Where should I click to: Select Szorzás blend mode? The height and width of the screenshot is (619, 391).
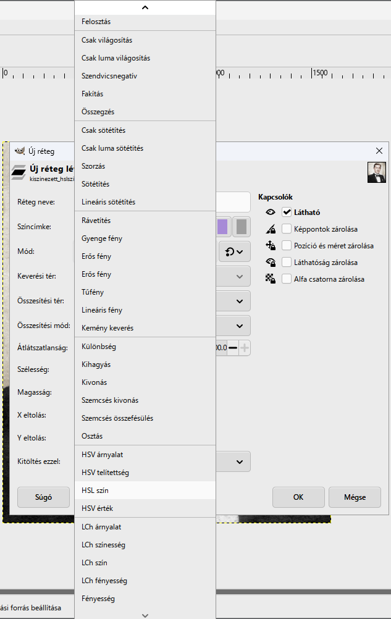[145, 166]
